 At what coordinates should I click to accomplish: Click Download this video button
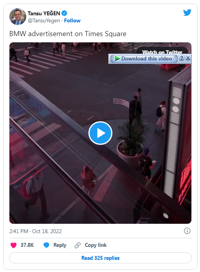point(144,58)
